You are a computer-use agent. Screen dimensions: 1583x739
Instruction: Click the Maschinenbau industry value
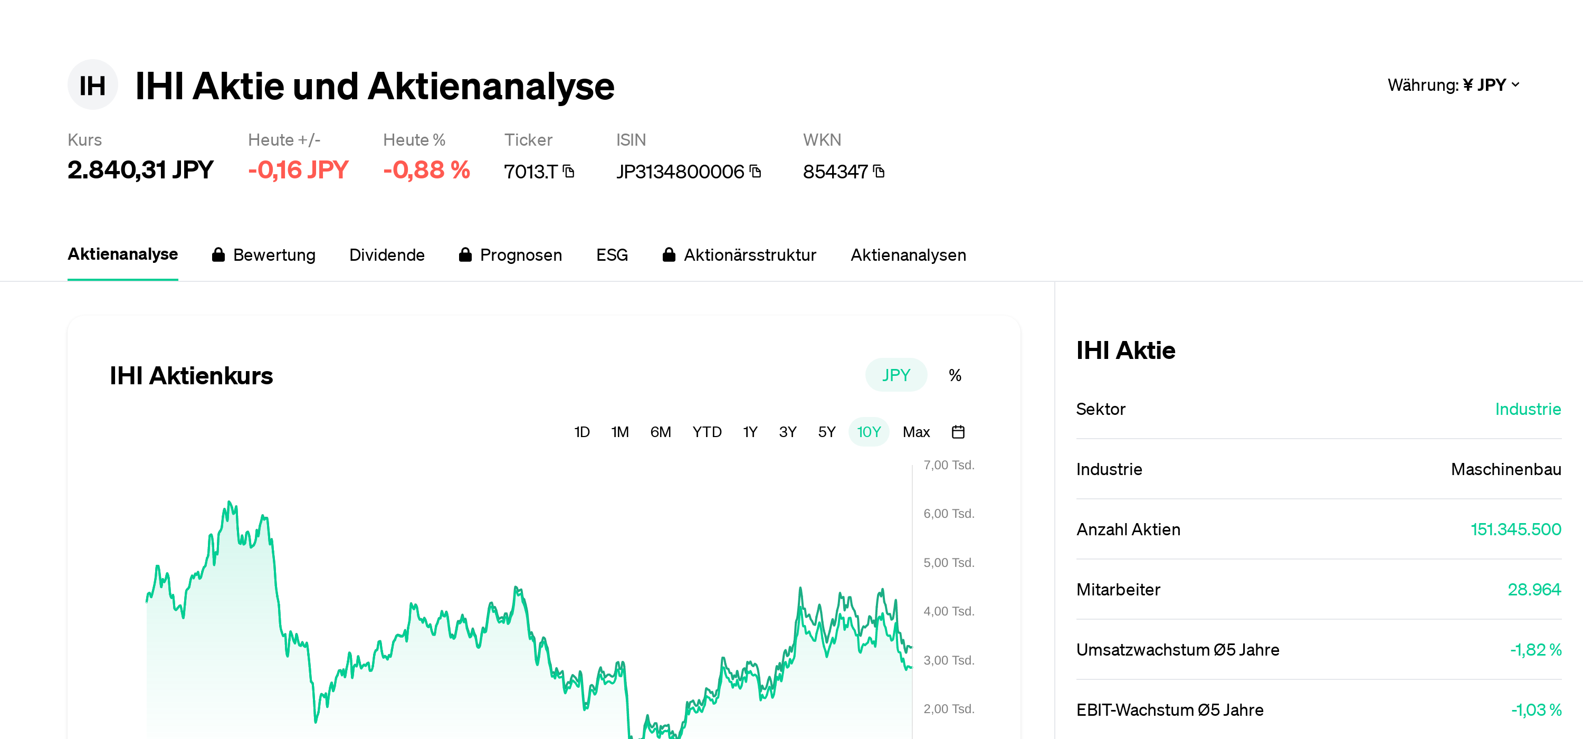pos(1505,470)
